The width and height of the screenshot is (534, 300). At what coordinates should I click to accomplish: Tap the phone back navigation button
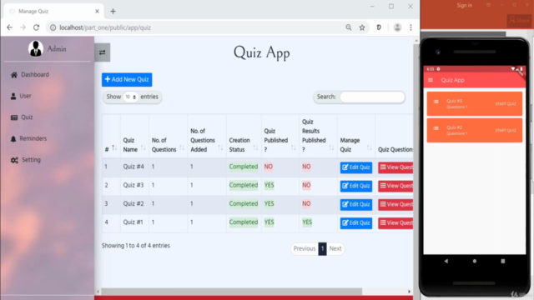coord(446,261)
